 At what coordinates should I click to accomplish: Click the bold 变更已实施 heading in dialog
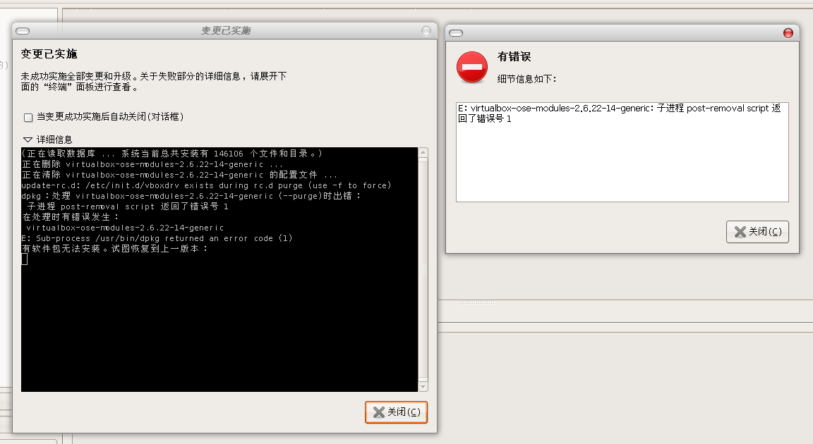point(49,54)
